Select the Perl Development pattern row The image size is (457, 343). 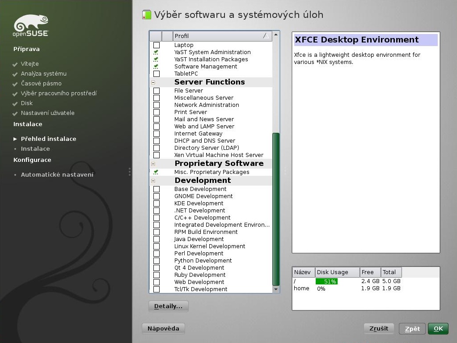(x=211, y=254)
